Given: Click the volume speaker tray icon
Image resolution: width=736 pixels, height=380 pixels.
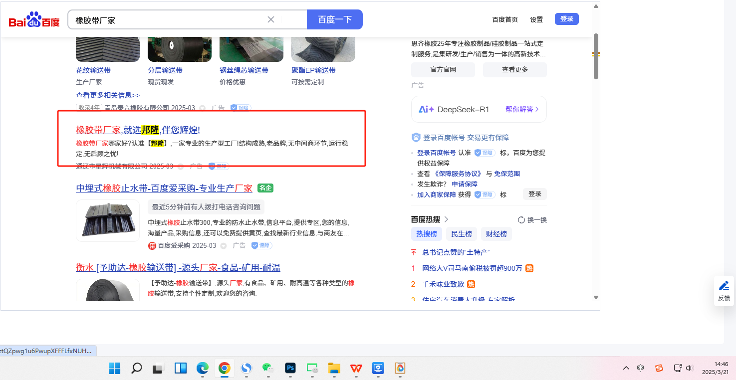Looking at the screenshot, I should click(x=690, y=369).
